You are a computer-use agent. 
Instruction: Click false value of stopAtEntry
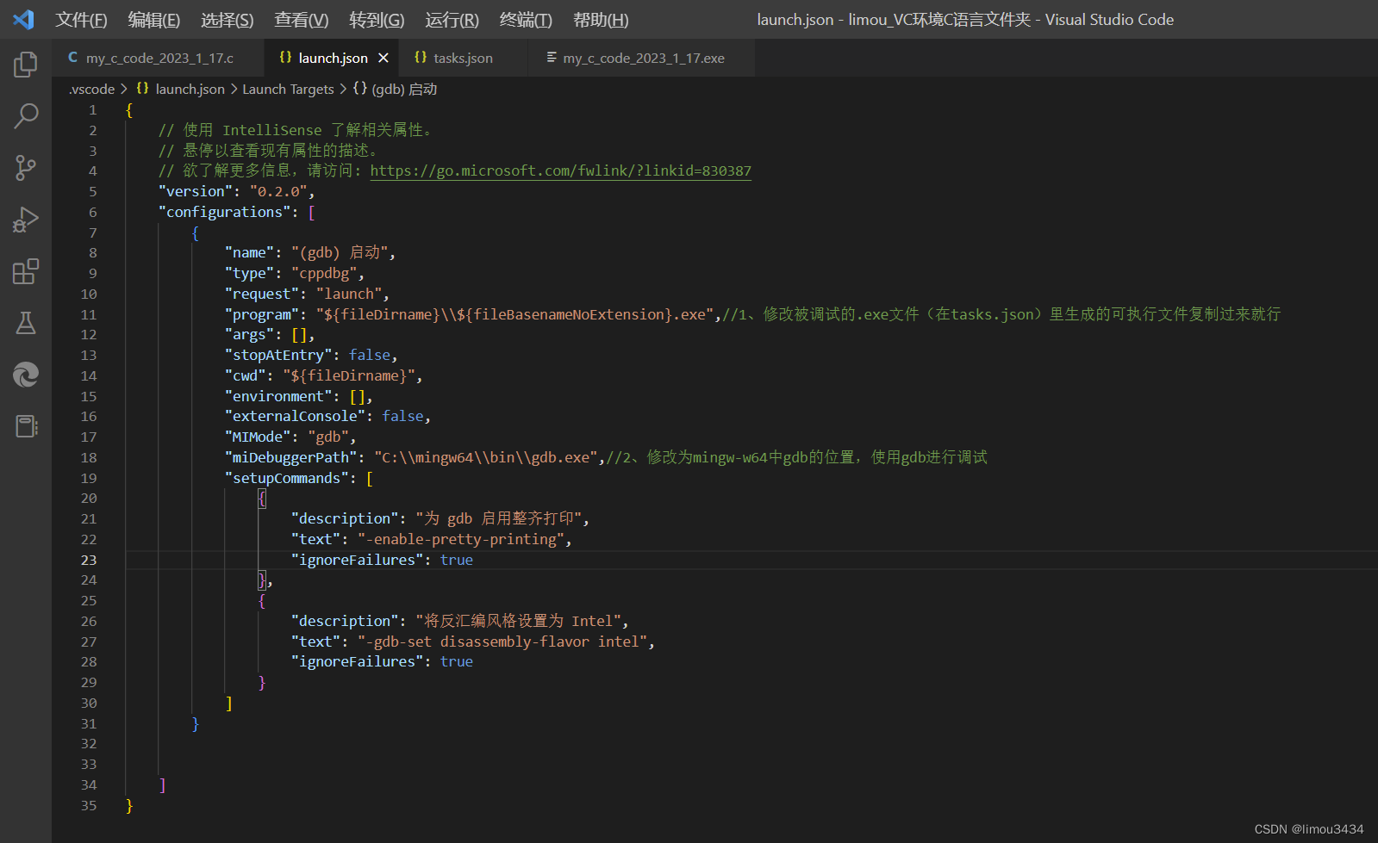370,355
